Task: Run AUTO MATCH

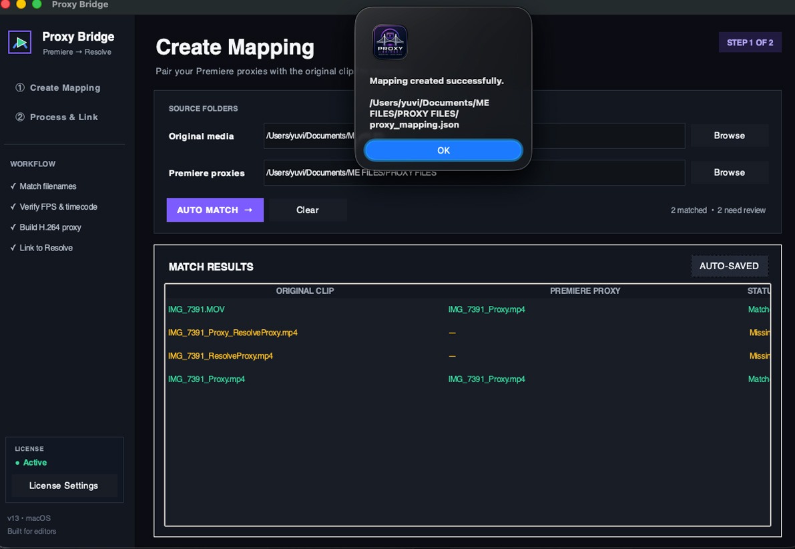Action: 215,210
